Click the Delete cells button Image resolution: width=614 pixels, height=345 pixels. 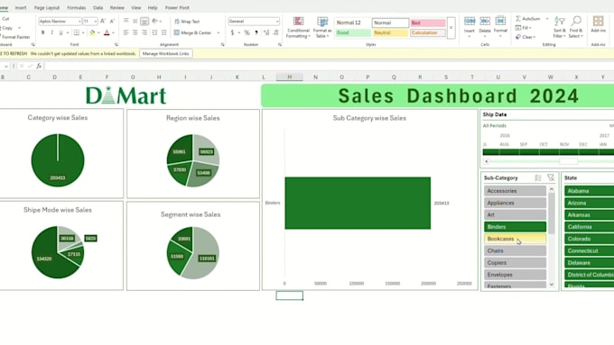[x=485, y=26]
